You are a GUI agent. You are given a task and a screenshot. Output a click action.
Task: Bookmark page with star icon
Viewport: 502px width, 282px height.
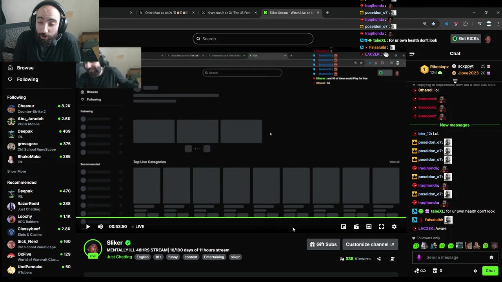[433, 24]
